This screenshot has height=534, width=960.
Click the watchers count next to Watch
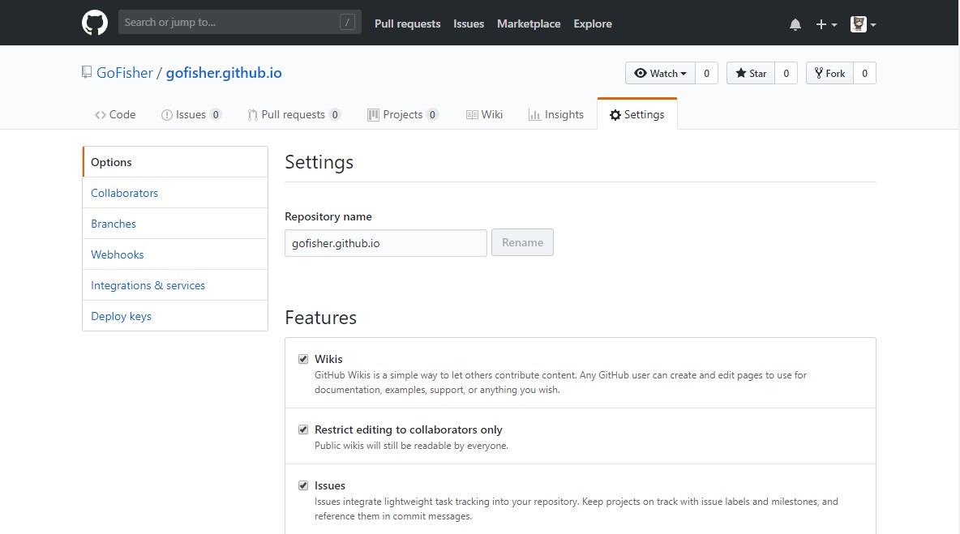(706, 73)
